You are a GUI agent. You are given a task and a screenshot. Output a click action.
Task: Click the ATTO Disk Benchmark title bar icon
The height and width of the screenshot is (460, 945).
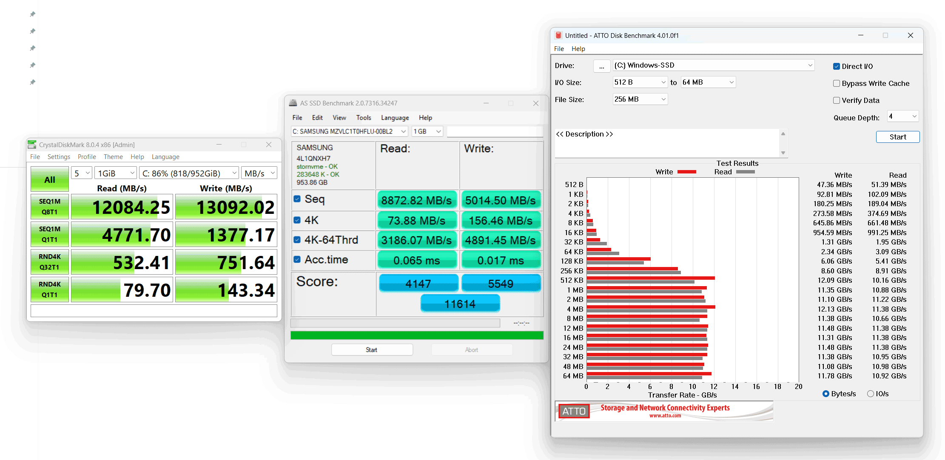pos(558,35)
